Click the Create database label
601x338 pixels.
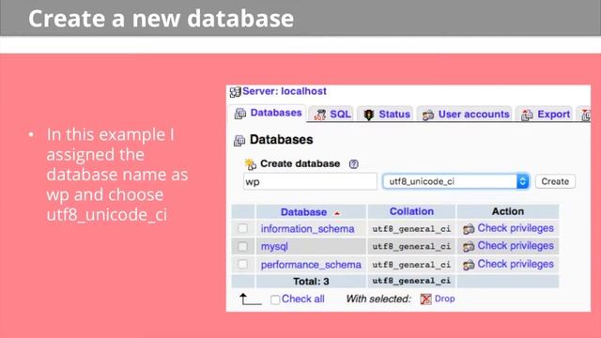300,163
